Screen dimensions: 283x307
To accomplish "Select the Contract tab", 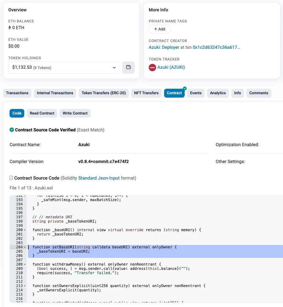I will point(174,93).
